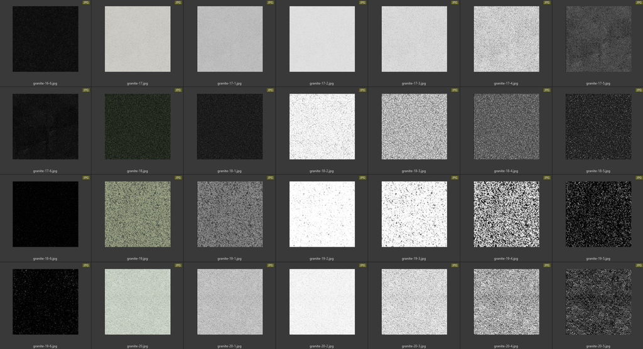Click the JPG badge on granite-17-4.jpg
Screen dimensions: 643x349
pyautogui.click(x=547, y=3)
